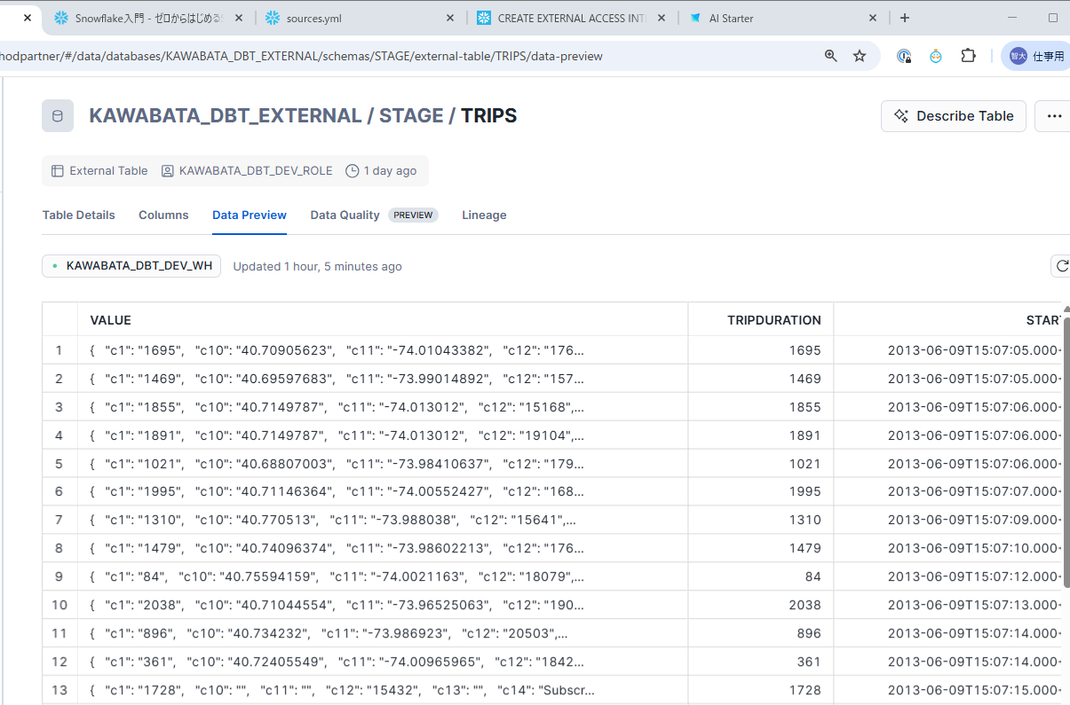Click the start time 2013-06-09T15:07:09.000 cell
Image resolution: width=1070 pixels, height=705 pixels.
948,520
